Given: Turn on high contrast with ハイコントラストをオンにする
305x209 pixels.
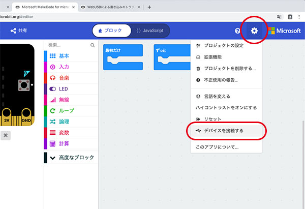Looking at the screenshot, I should pos(226,107).
